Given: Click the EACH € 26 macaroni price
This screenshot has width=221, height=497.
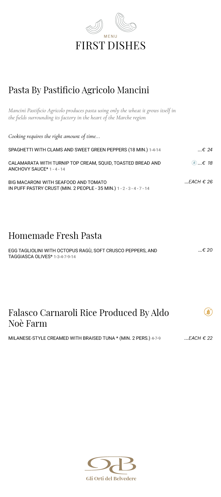Looking at the screenshot, I should [x=198, y=182].
